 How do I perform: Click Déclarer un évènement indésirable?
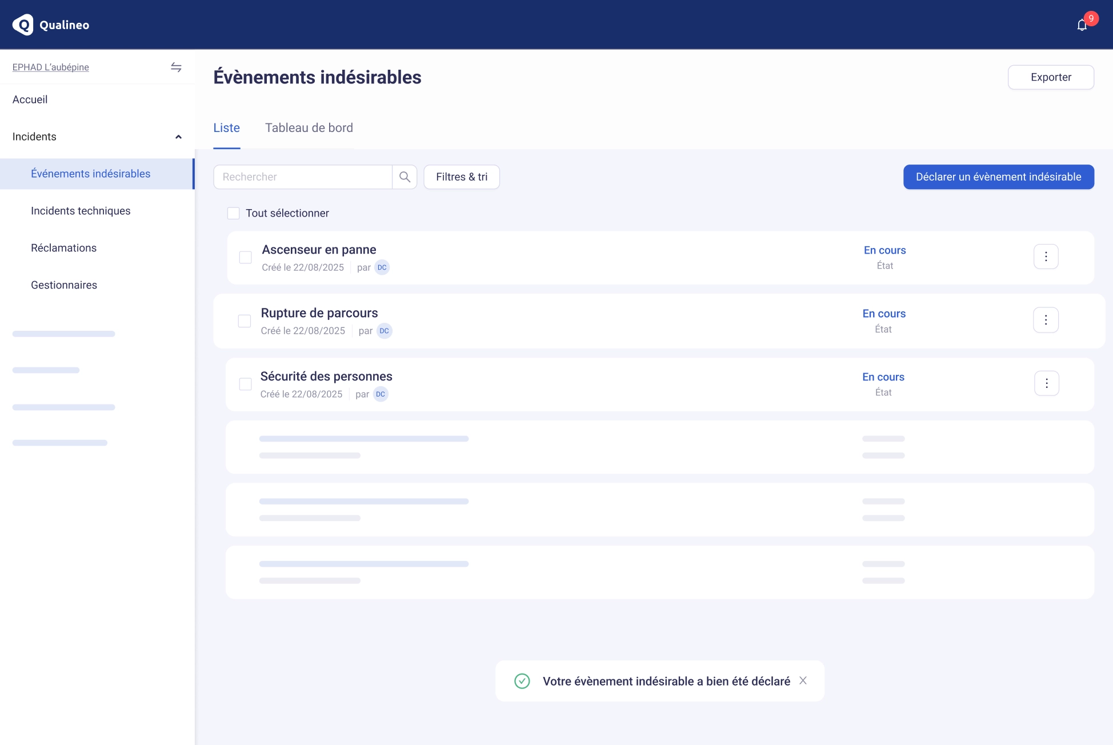998,177
